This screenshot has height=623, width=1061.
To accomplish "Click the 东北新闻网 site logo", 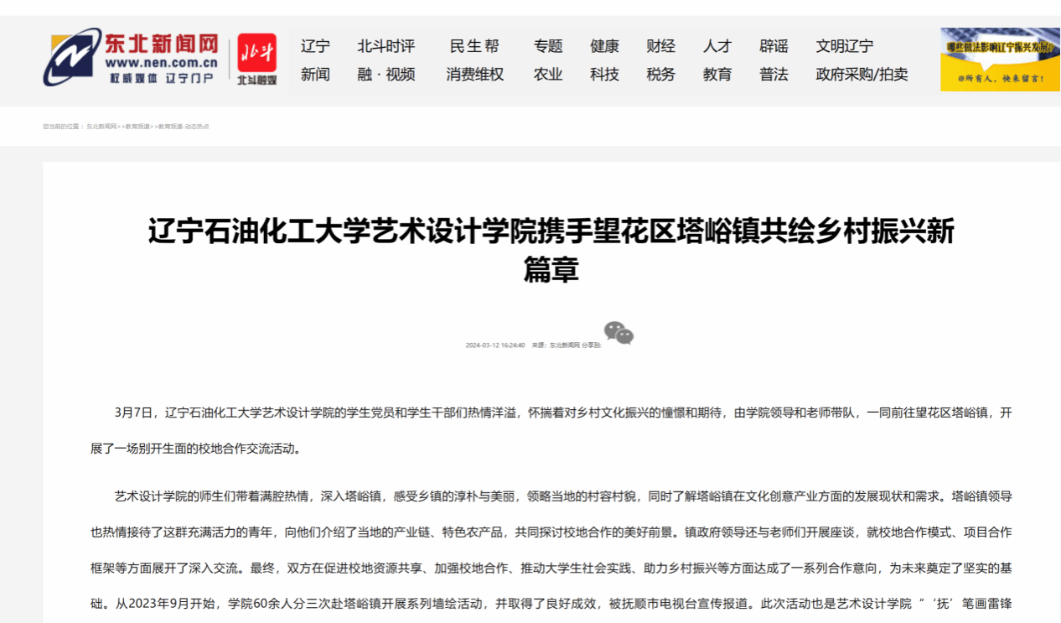I will pos(132,57).
